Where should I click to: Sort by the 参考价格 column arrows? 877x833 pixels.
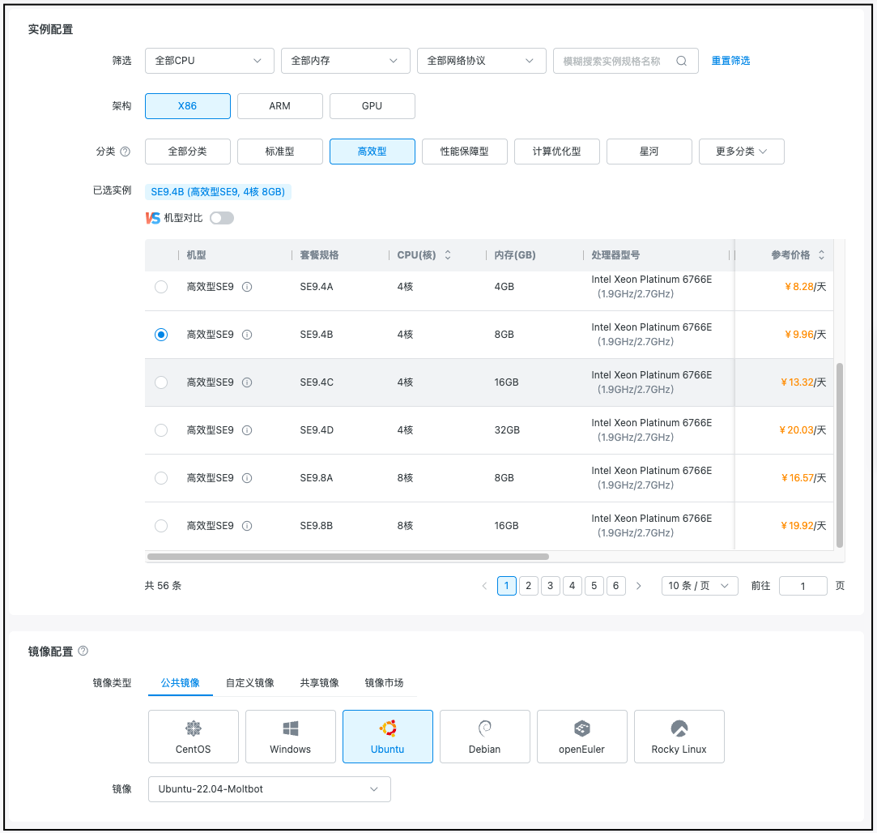point(821,255)
